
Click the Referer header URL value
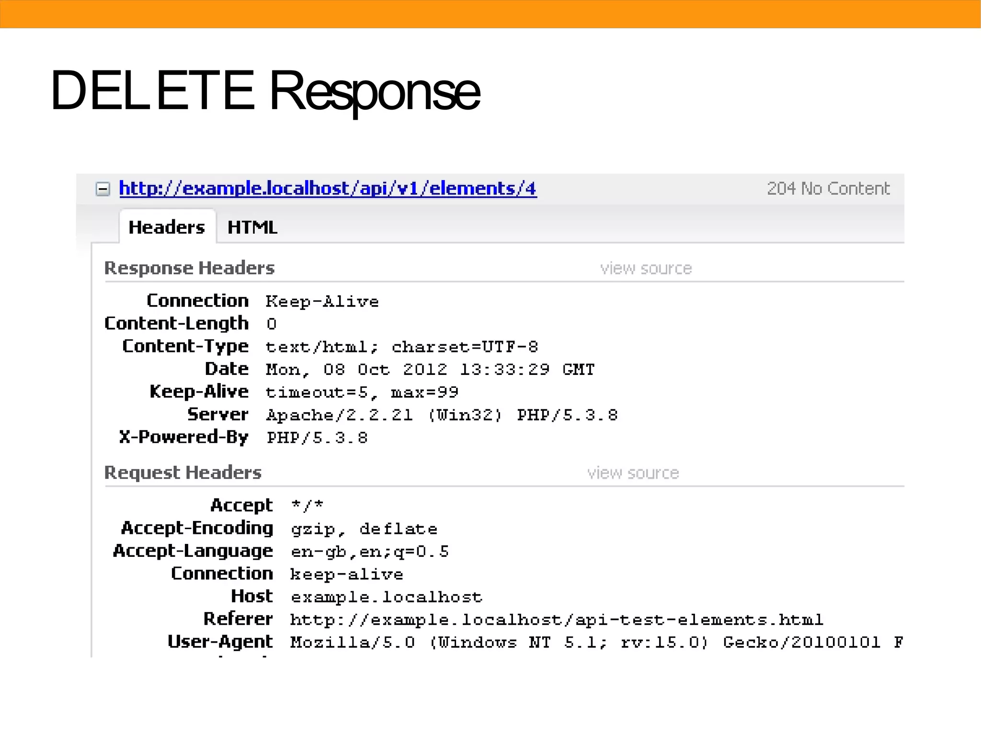pyautogui.click(x=557, y=620)
